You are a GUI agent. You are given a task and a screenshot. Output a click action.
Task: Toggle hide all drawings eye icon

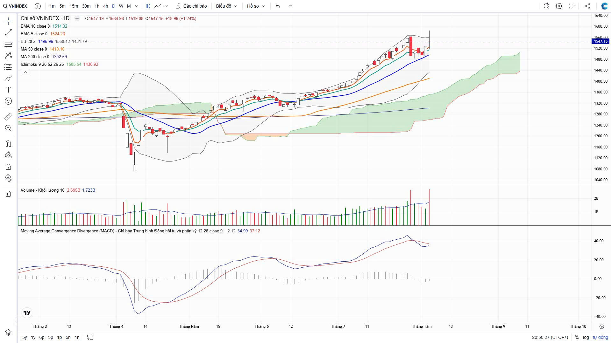8,178
